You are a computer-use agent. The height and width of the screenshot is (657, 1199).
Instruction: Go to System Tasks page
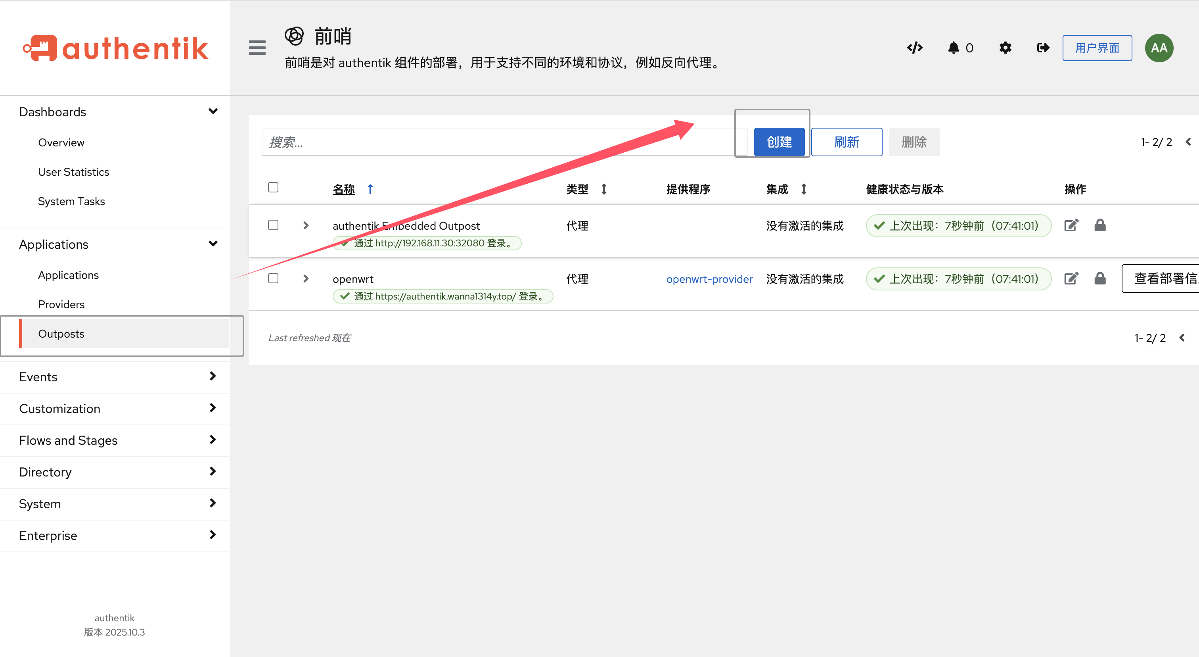click(x=71, y=201)
